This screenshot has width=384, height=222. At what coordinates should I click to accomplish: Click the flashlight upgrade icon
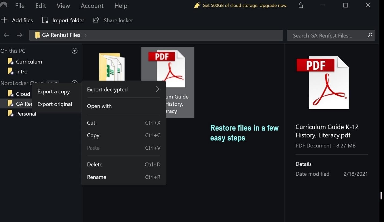click(x=197, y=5)
